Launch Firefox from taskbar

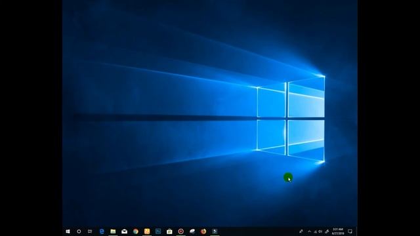click(203, 231)
